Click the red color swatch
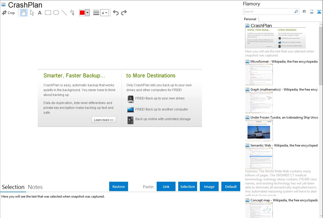 pos(82,13)
